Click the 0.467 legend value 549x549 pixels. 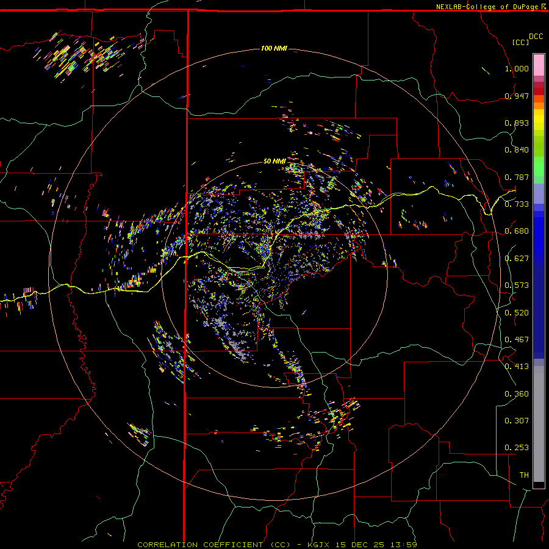pyautogui.click(x=517, y=340)
